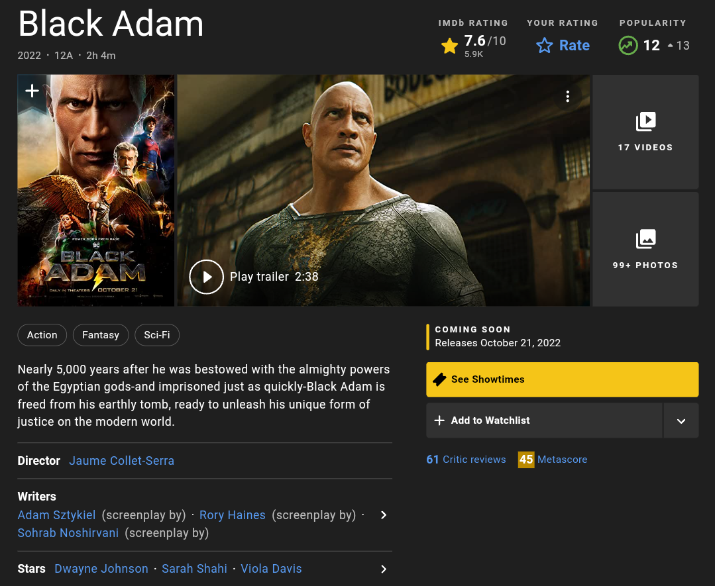Select the Action genre chip
Screen dimensions: 715x586
[x=42, y=335]
